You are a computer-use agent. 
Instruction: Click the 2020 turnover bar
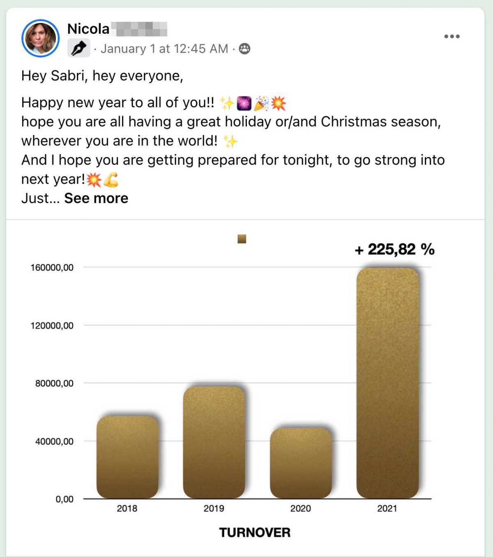[301, 463]
